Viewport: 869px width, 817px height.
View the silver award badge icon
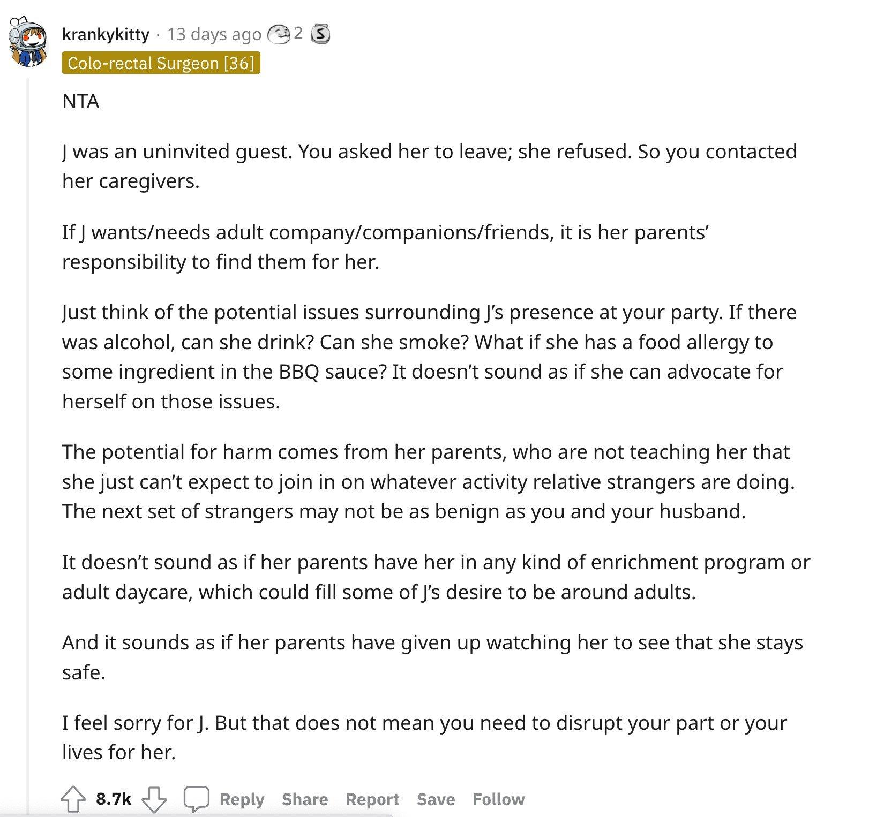[x=320, y=34]
